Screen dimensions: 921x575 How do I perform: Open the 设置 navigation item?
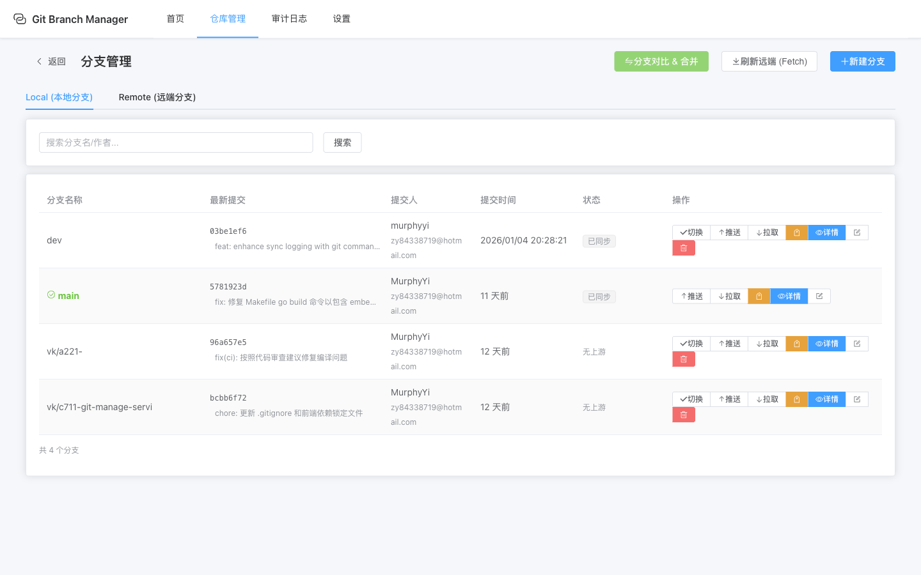(342, 19)
